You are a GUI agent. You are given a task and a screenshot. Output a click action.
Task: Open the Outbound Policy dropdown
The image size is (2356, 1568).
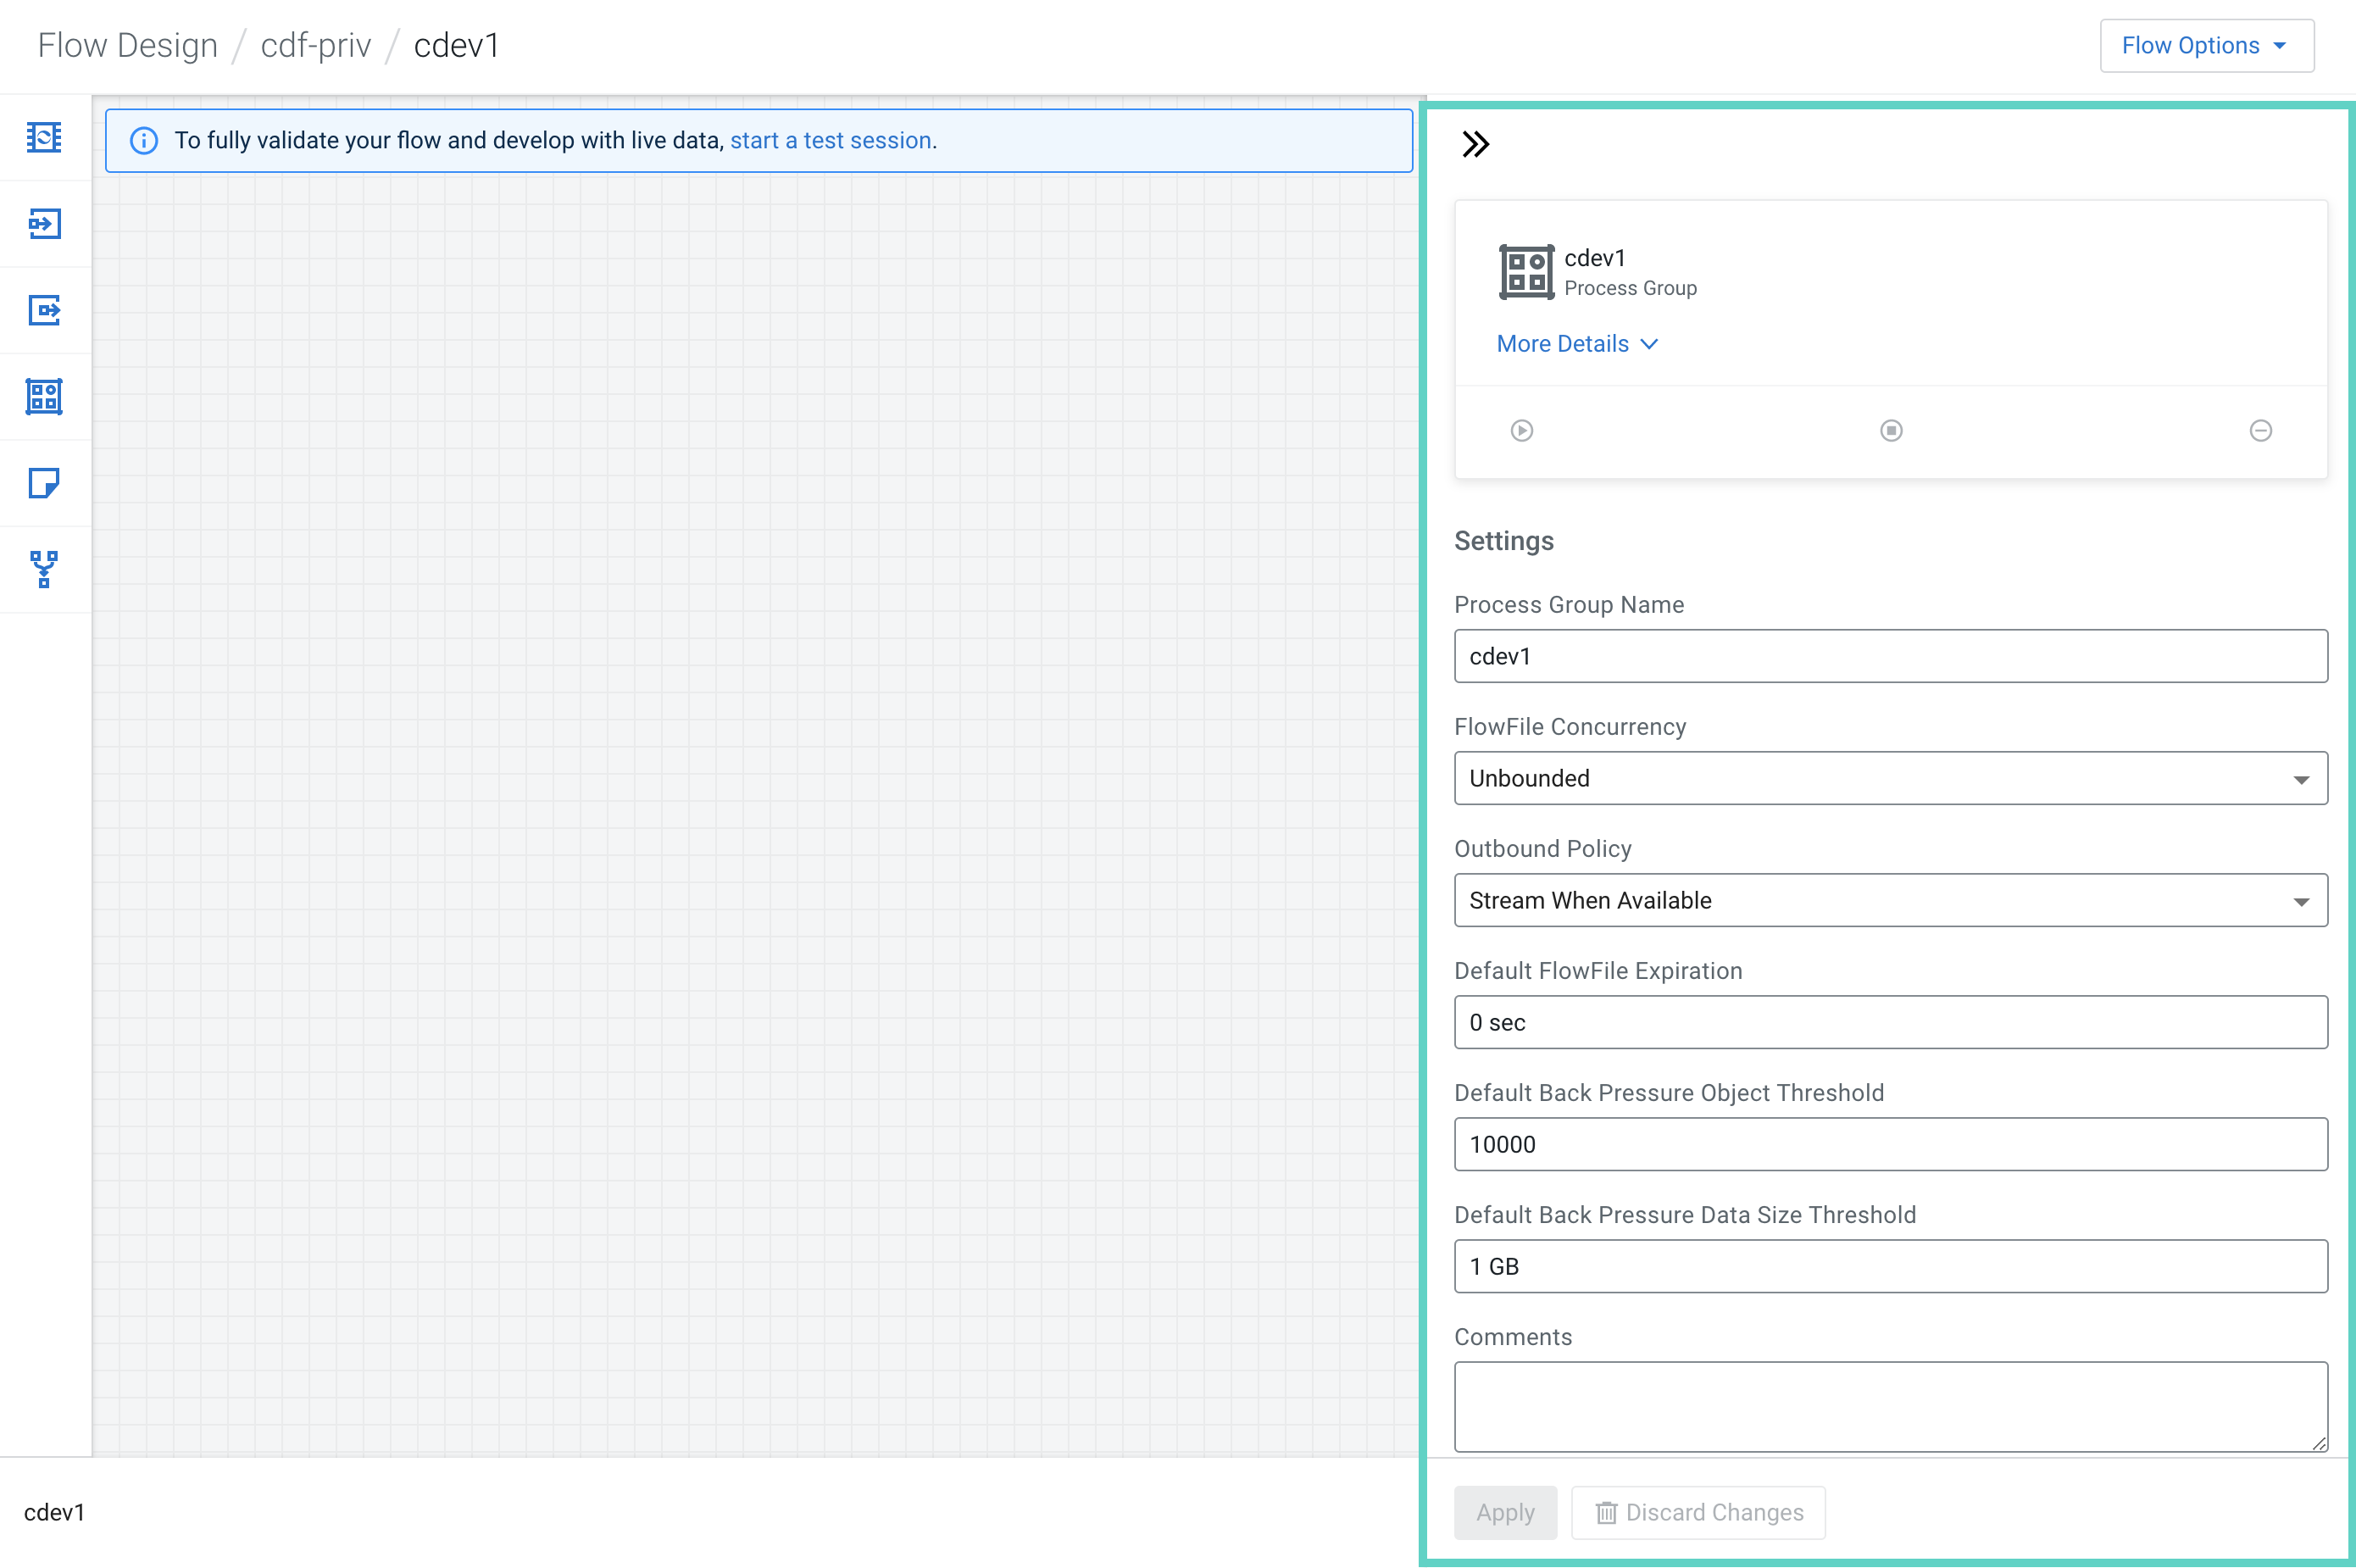pos(1890,900)
